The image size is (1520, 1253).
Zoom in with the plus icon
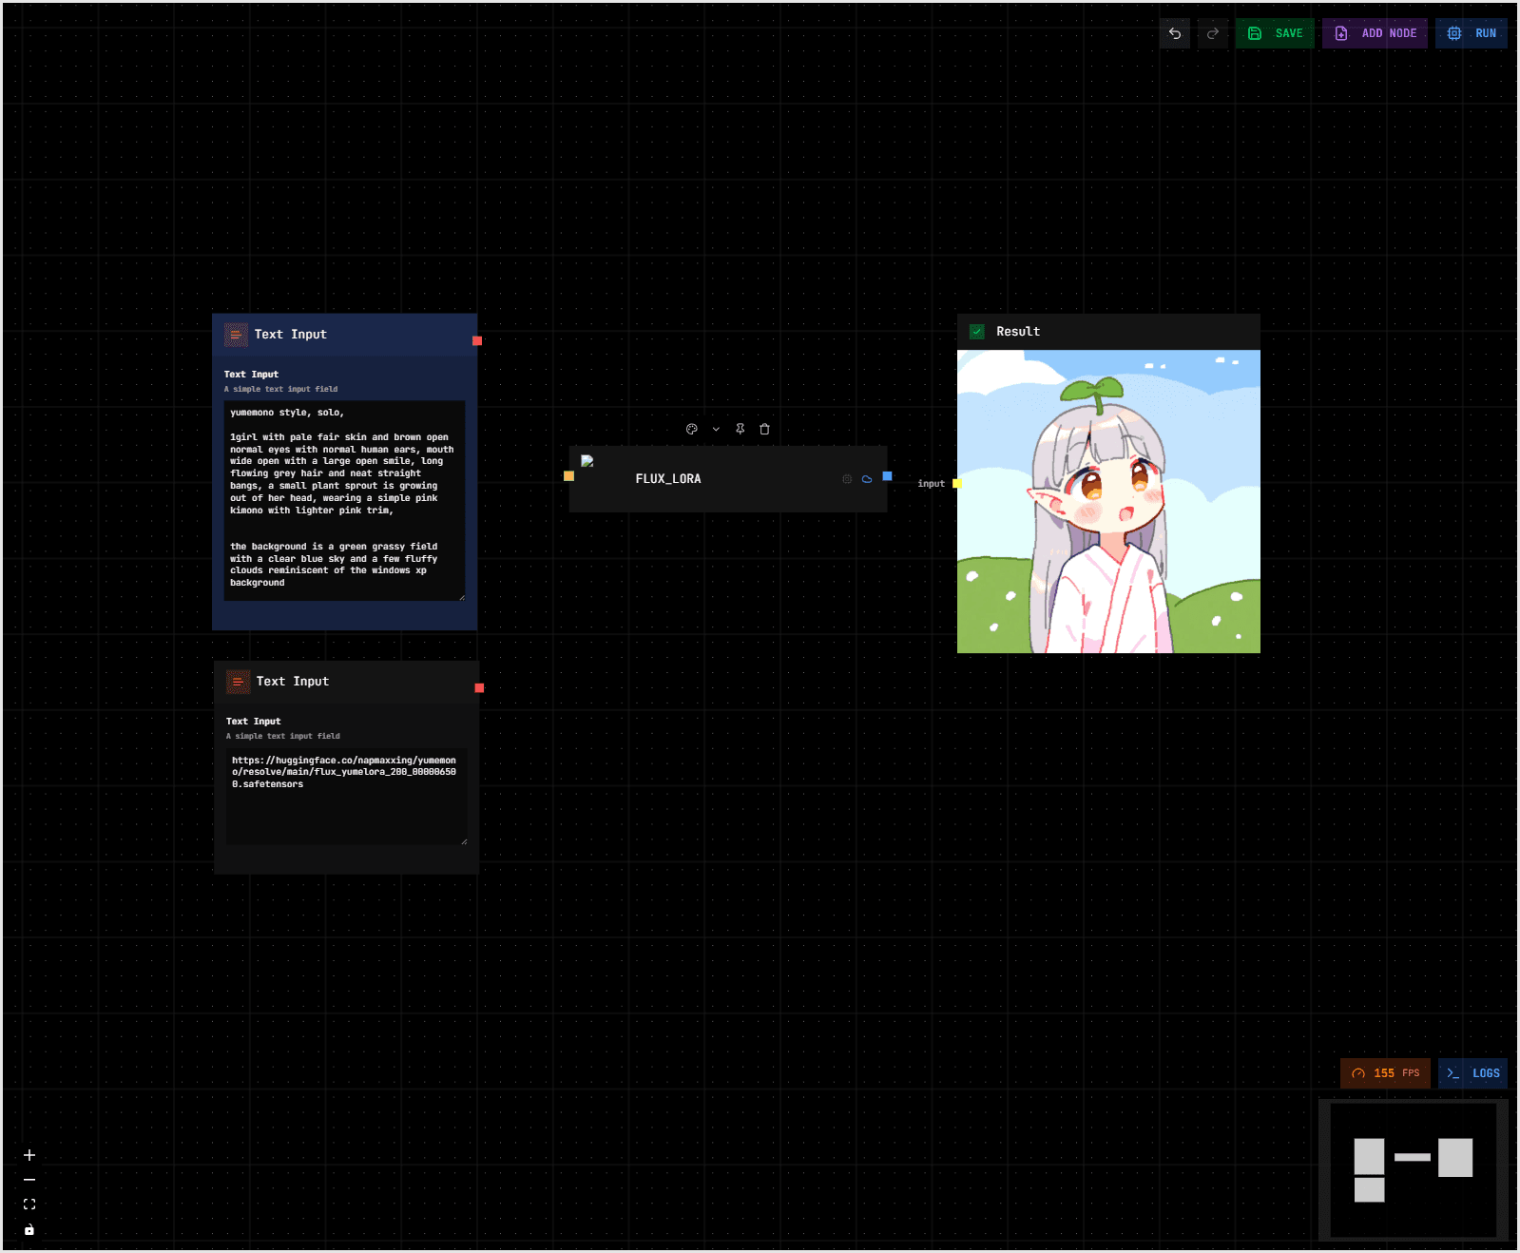[x=29, y=1155]
